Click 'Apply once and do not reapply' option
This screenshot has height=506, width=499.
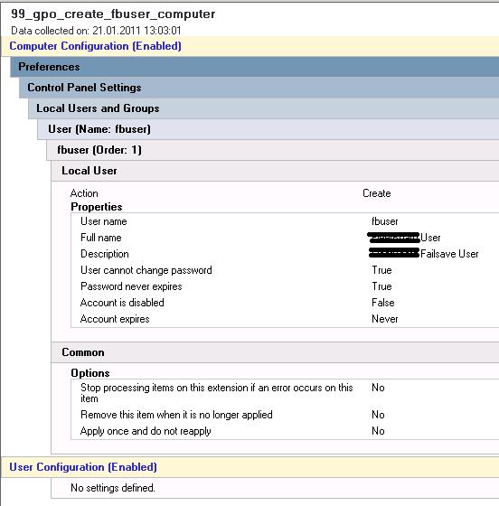tap(146, 431)
